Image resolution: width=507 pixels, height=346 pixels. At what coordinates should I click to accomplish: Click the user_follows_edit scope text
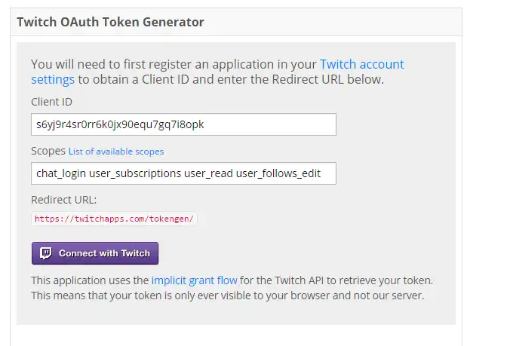[x=278, y=173]
